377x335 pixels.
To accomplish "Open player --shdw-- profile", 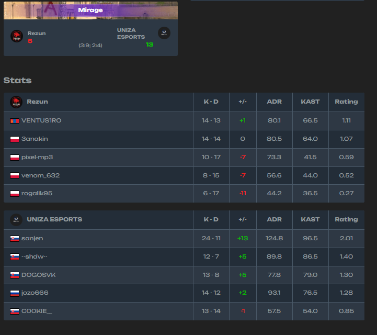I will coord(35,256).
